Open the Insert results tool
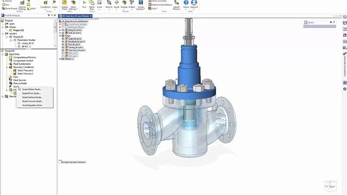The width and height of the screenshot is (347, 195). tap(117, 5)
